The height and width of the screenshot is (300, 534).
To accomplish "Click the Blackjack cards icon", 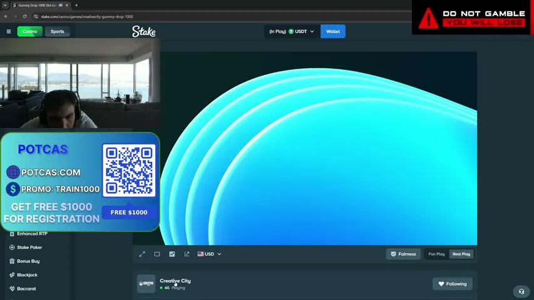I will (12, 275).
